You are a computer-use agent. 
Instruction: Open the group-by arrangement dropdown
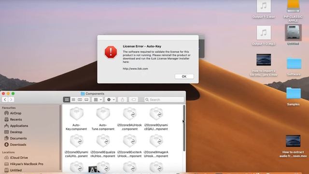coord(98,100)
